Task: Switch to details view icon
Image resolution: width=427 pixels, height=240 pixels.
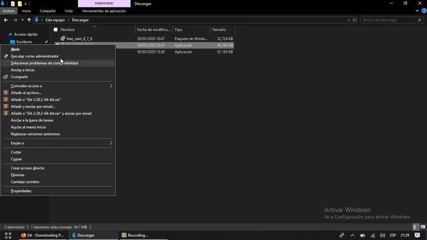Action: (415, 227)
